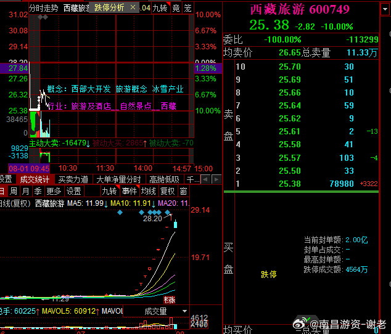
Task: Click the yellow 跌停 label in the buy panel
Action: tap(269, 274)
